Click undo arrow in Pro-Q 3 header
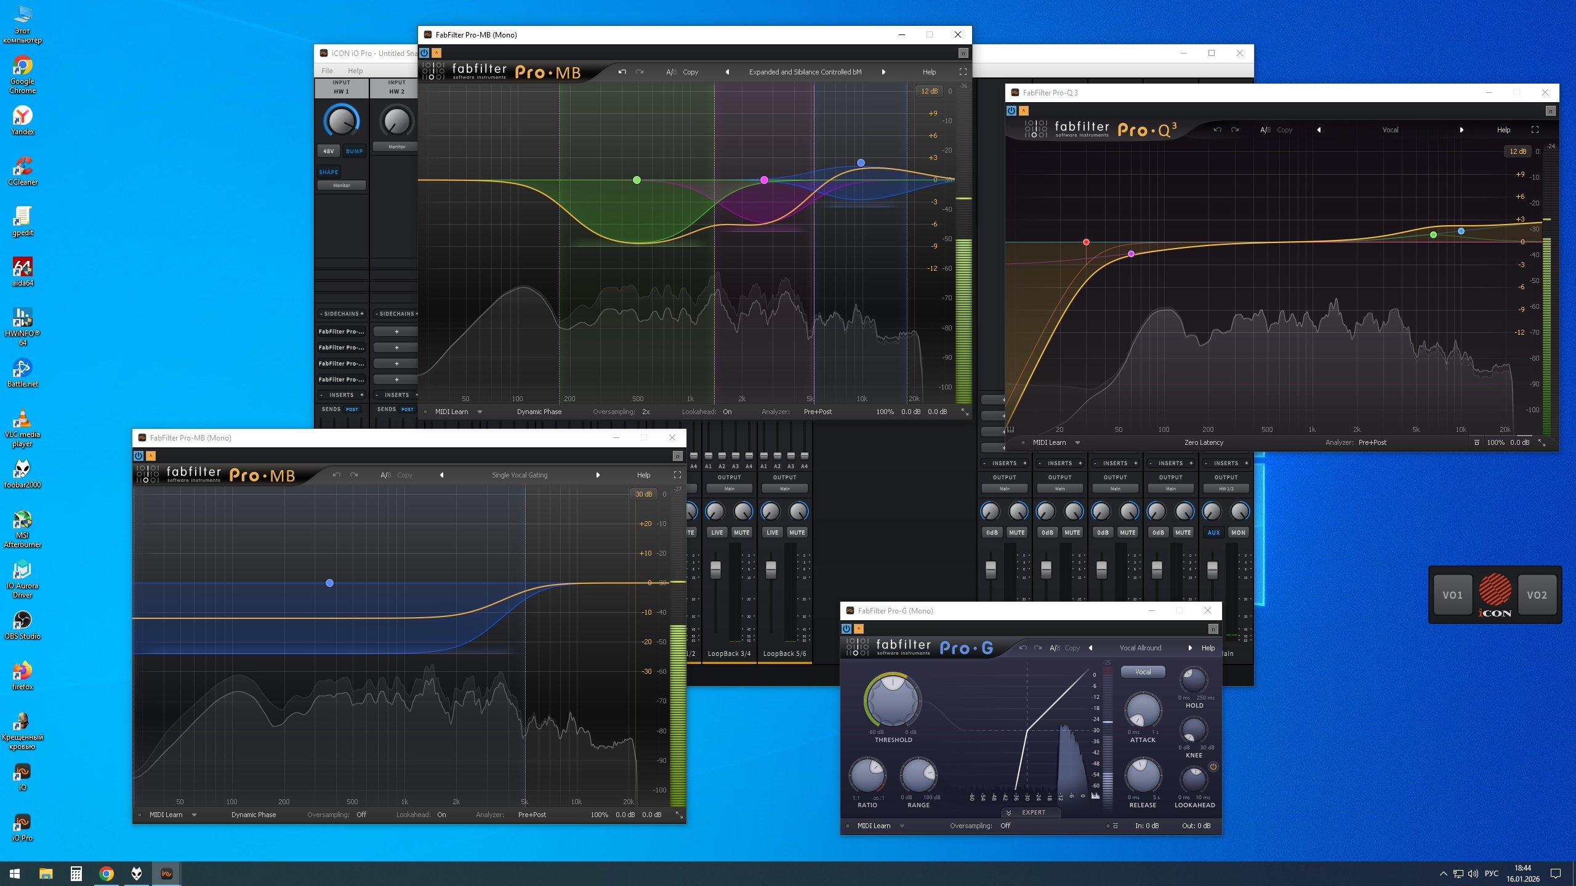The height and width of the screenshot is (886, 1576). 1217,130
